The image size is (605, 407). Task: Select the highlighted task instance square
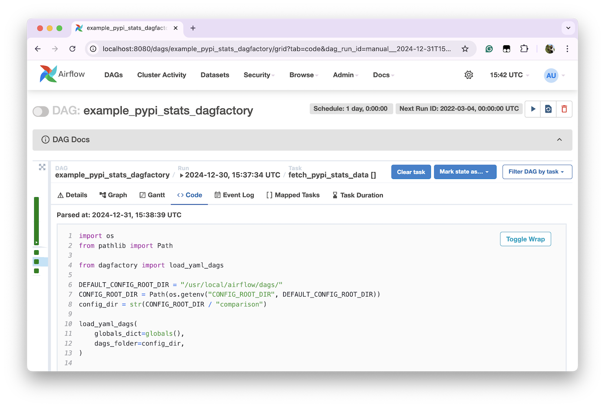coord(36,262)
